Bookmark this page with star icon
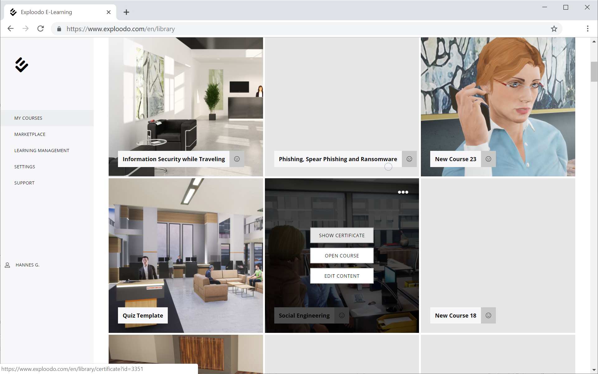The width and height of the screenshot is (598, 374). coord(554,29)
